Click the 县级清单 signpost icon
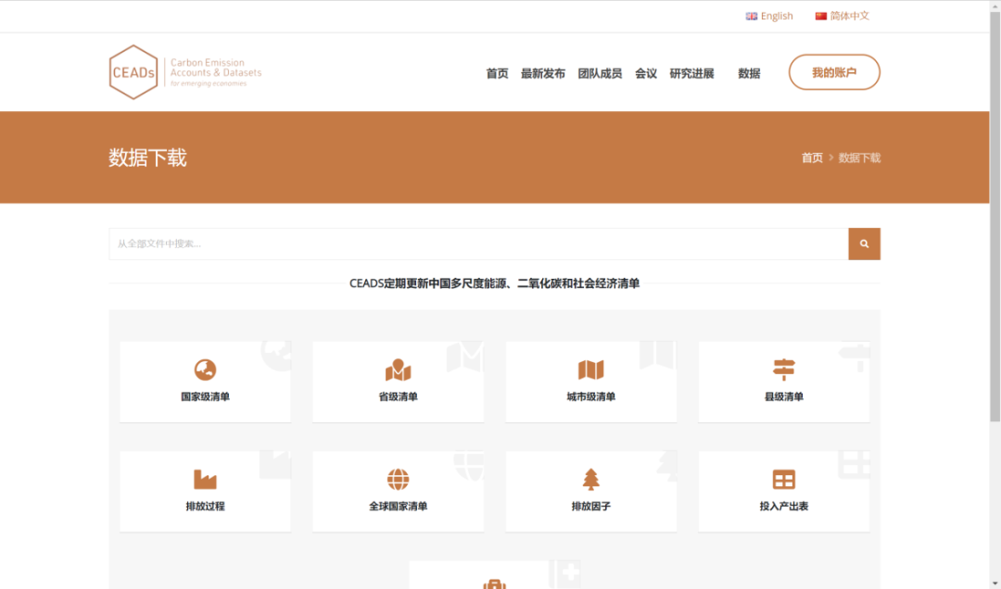This screenshot has width=1001, height=589. (783, 369)
